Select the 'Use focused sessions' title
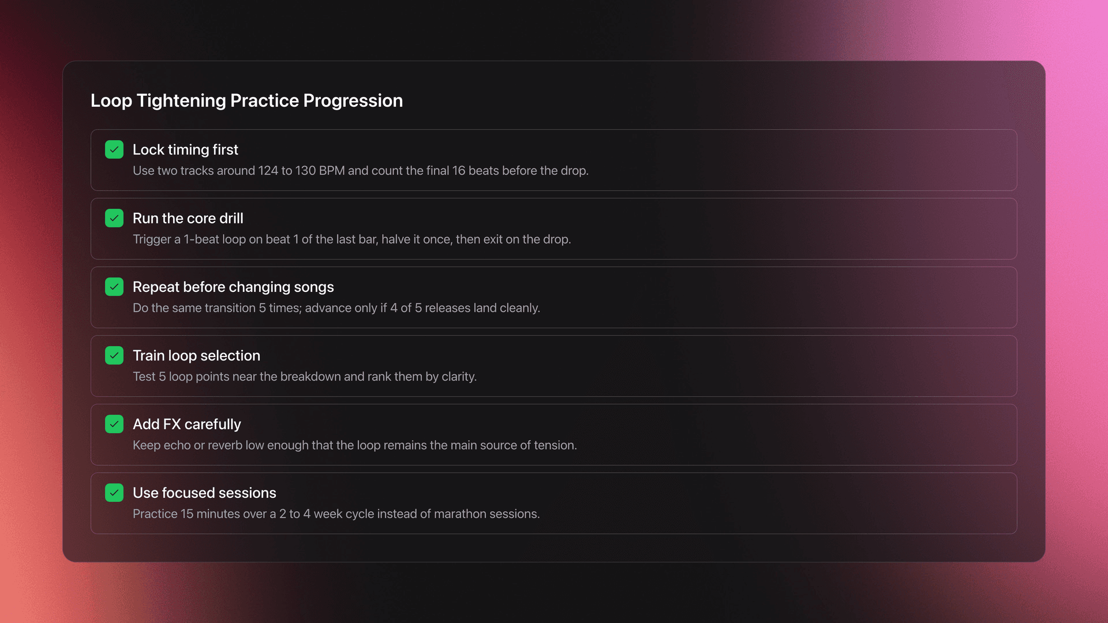Viewport: 1108px width, 623px height. tap(204, 493)
